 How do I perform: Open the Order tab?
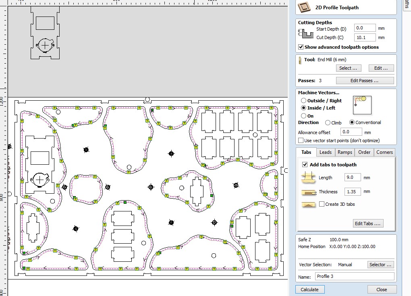364,152
